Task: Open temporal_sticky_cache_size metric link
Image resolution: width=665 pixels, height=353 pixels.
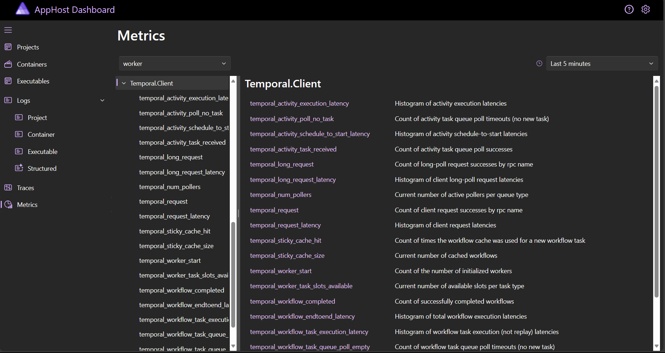Action: click(287, 256)
